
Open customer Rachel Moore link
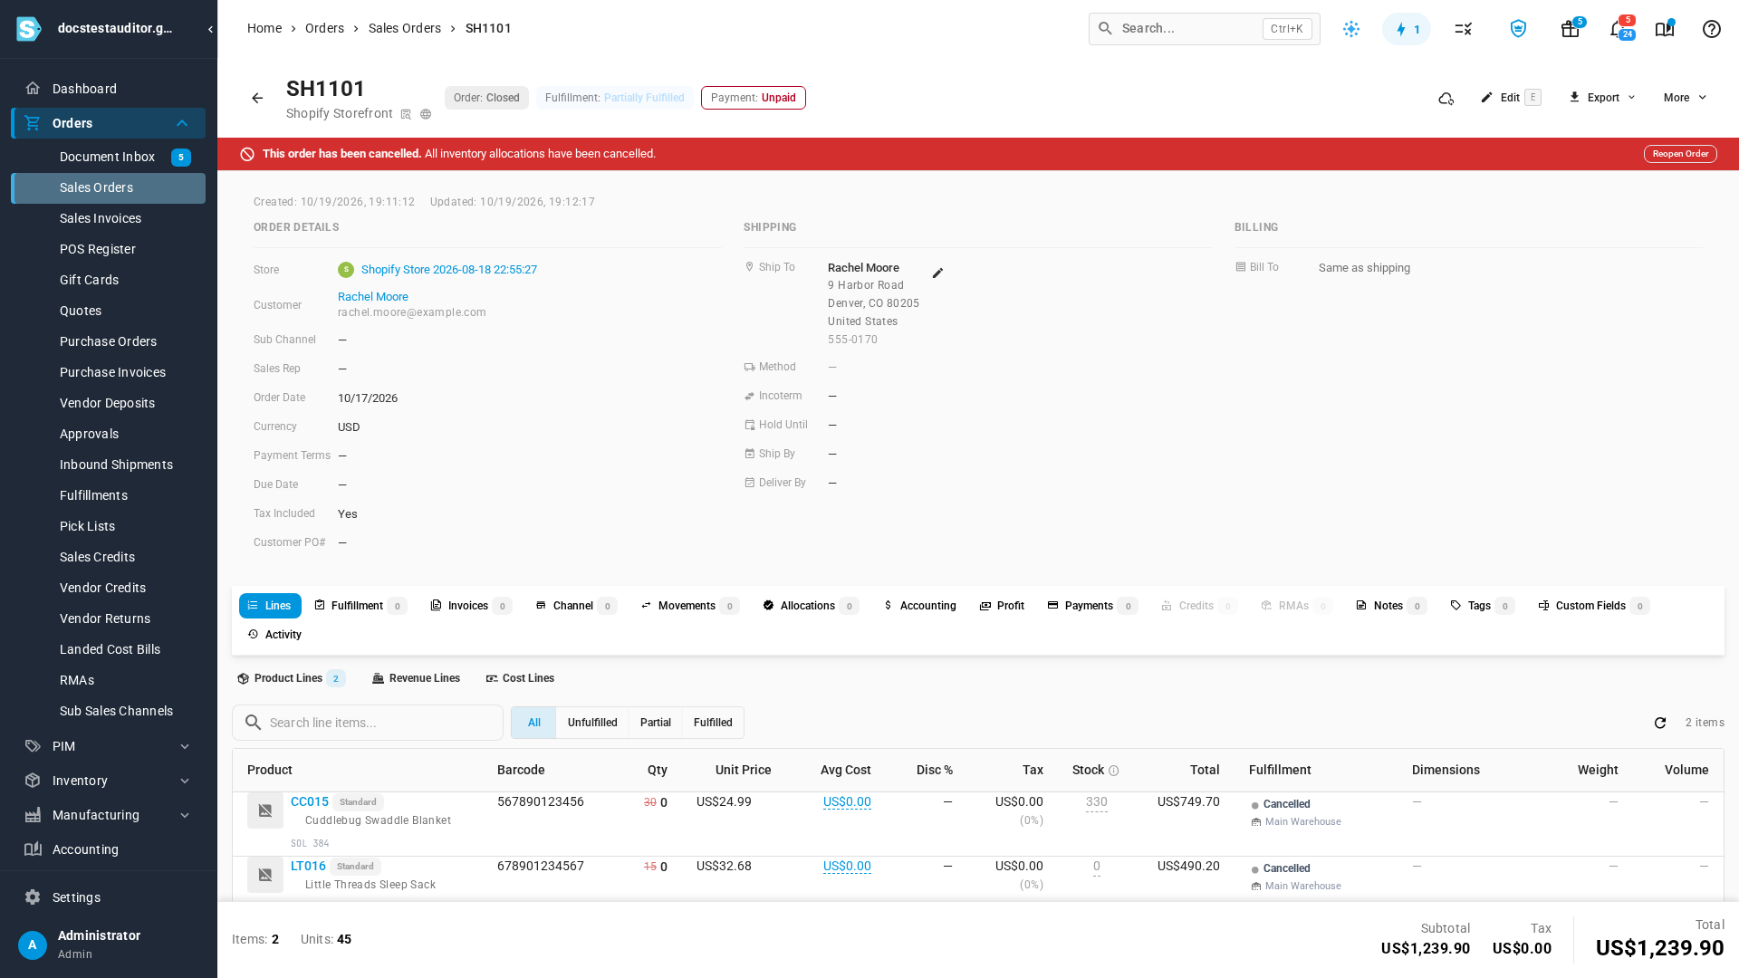coord(373,297)
